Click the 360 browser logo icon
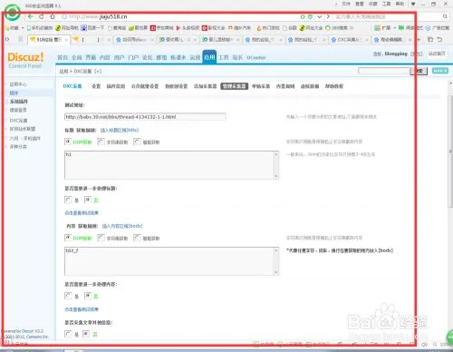The width and height of the screenshot is (453, 352). point(12,12)
